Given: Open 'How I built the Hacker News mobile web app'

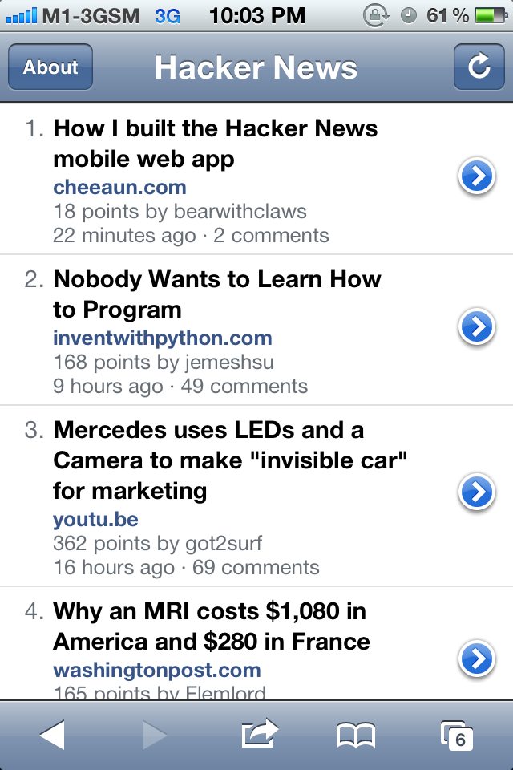Looking at the screenshot, I should coord(215,144).
